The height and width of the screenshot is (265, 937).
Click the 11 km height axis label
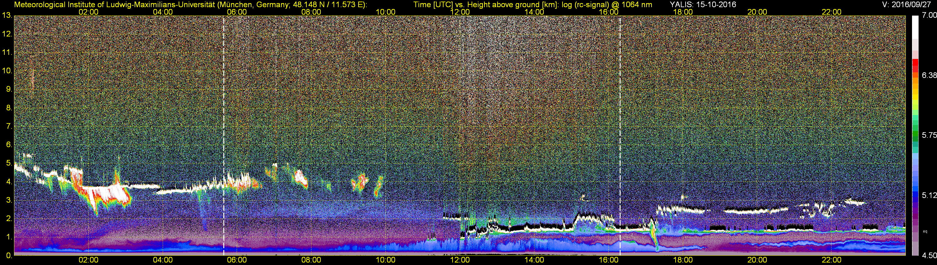pos(7,53)
